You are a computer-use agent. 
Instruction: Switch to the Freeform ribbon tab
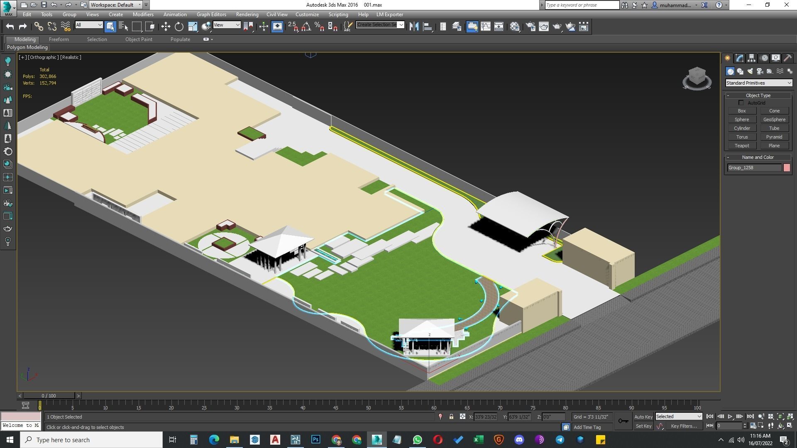click(x=59, y=39)
